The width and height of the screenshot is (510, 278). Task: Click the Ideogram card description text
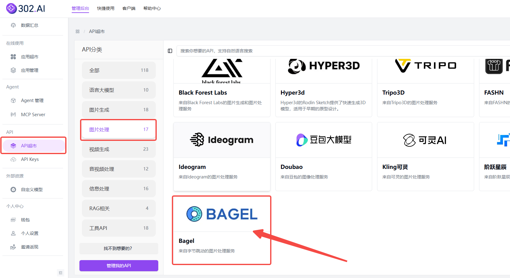(208, 177)
